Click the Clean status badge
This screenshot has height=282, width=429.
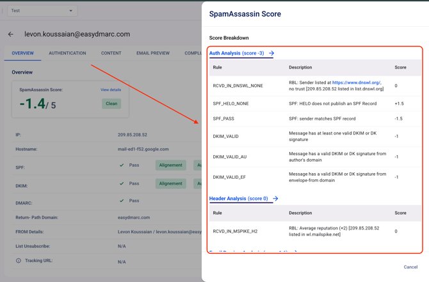(x=111, y=103)
